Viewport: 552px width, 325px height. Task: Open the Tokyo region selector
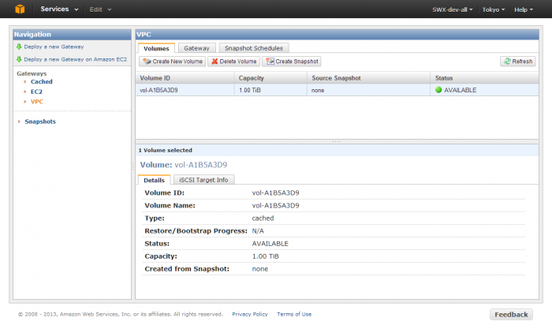pyautogui.click(x=493, y=9)
